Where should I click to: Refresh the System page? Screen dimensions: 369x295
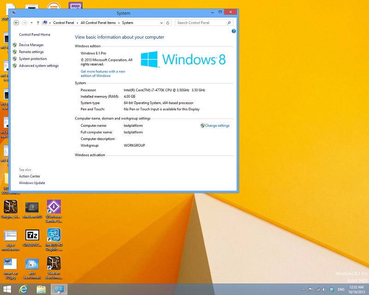pyautogui.click(x=168, y=23)
